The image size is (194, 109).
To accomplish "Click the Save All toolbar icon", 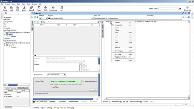I will pos(32,8).
